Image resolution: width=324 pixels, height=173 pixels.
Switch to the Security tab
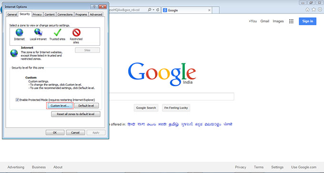25,14
